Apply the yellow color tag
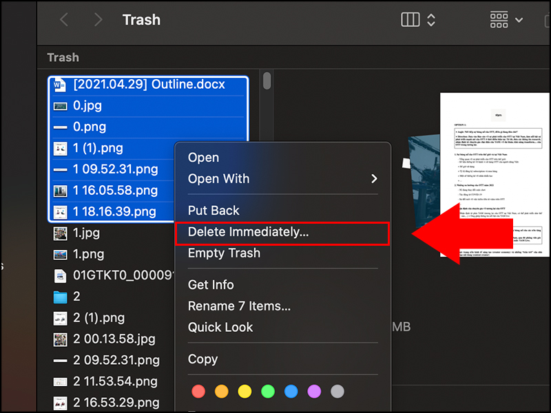Viewport: 551px width, 413px height. (245, 391)
